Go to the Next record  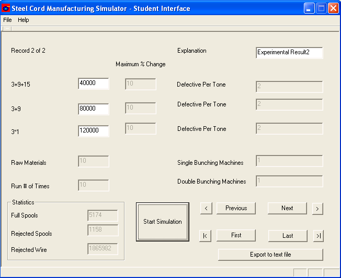coord(287,208)
